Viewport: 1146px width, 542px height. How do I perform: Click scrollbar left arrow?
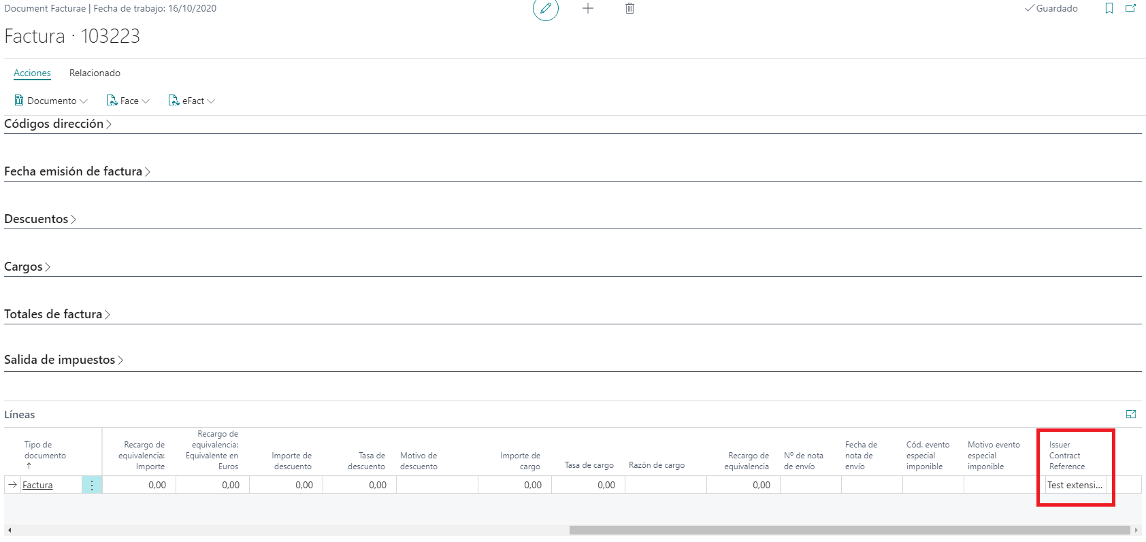click(x=10, y=530)
